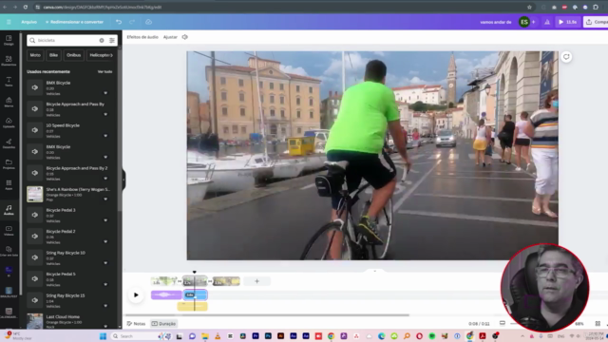Click the undo arrow in the top bar
This screenshot has width=608, height=342.
click(x=119, y=22)
